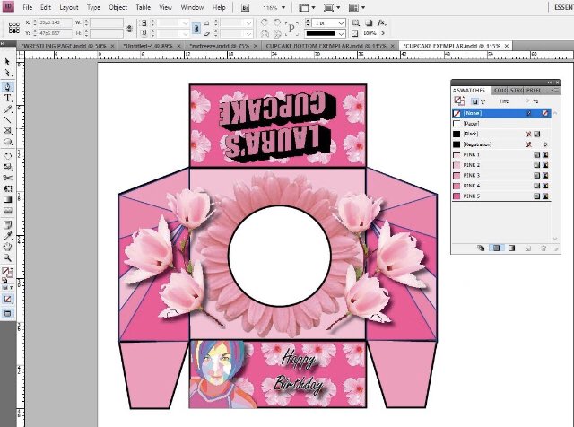574x427 pixels.
Task: Click rotate 90 degrees clockwise icon
Action: pyautogui.click(x=265, y=22)
